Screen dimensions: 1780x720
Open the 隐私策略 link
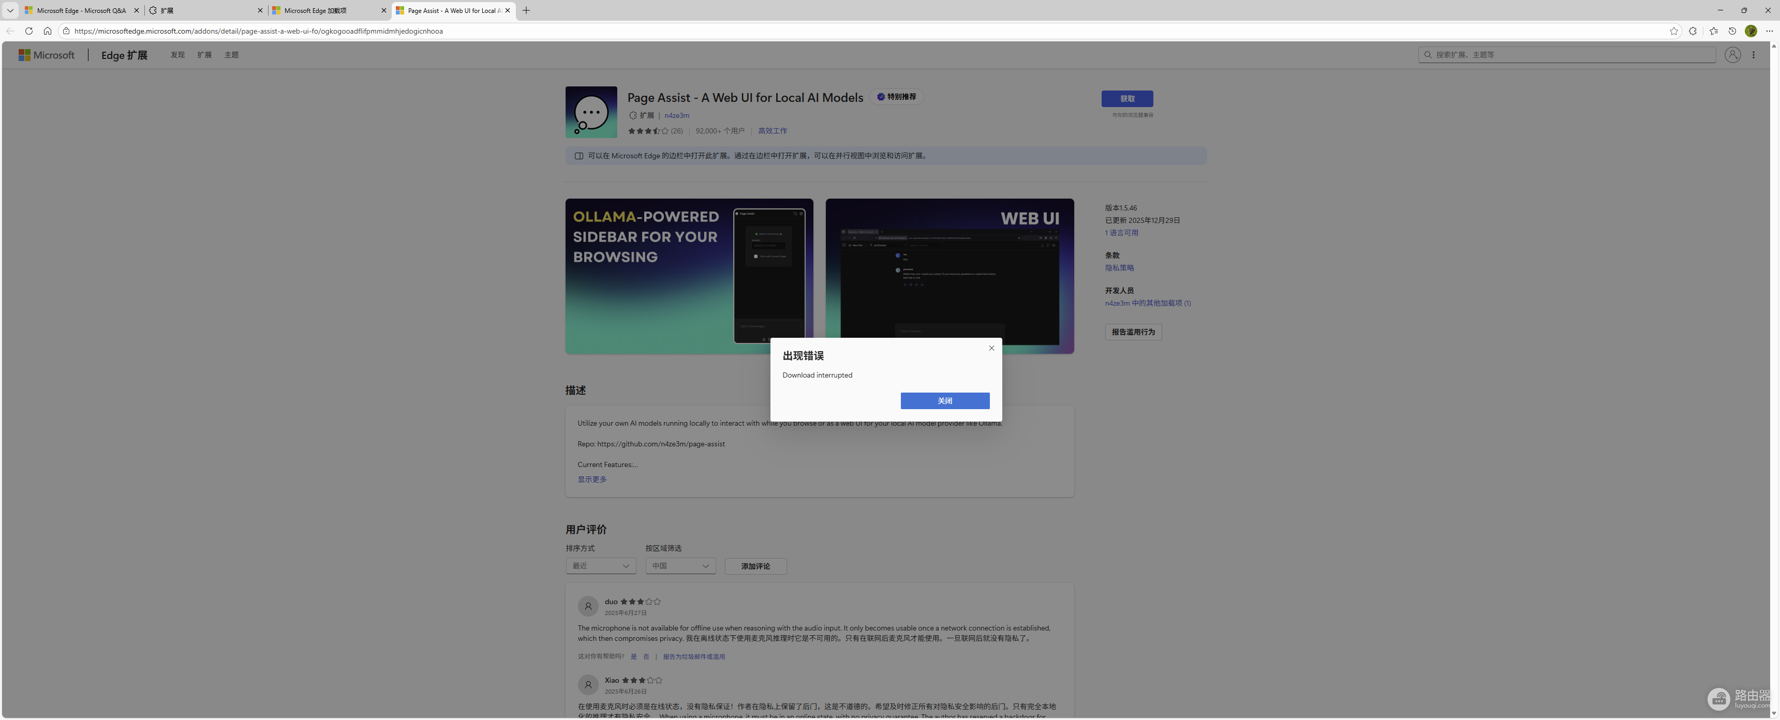[1119, 267]
